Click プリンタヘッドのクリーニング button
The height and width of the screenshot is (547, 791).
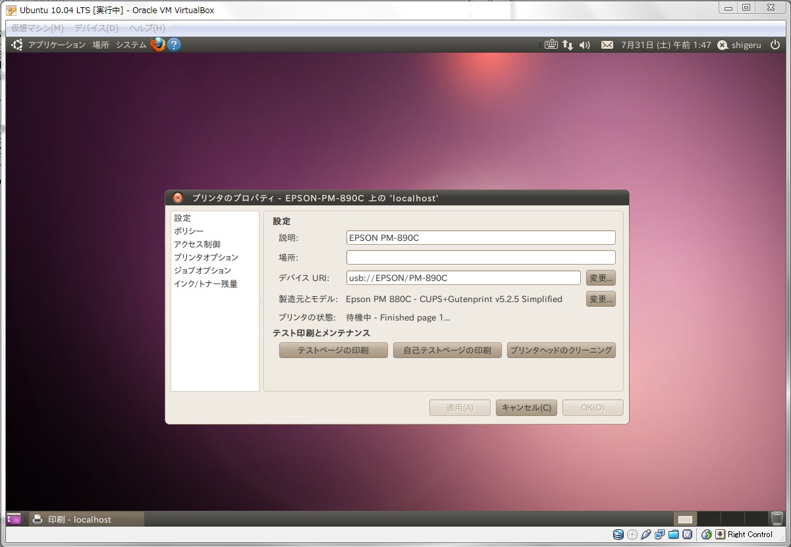[x=561, y=350]
